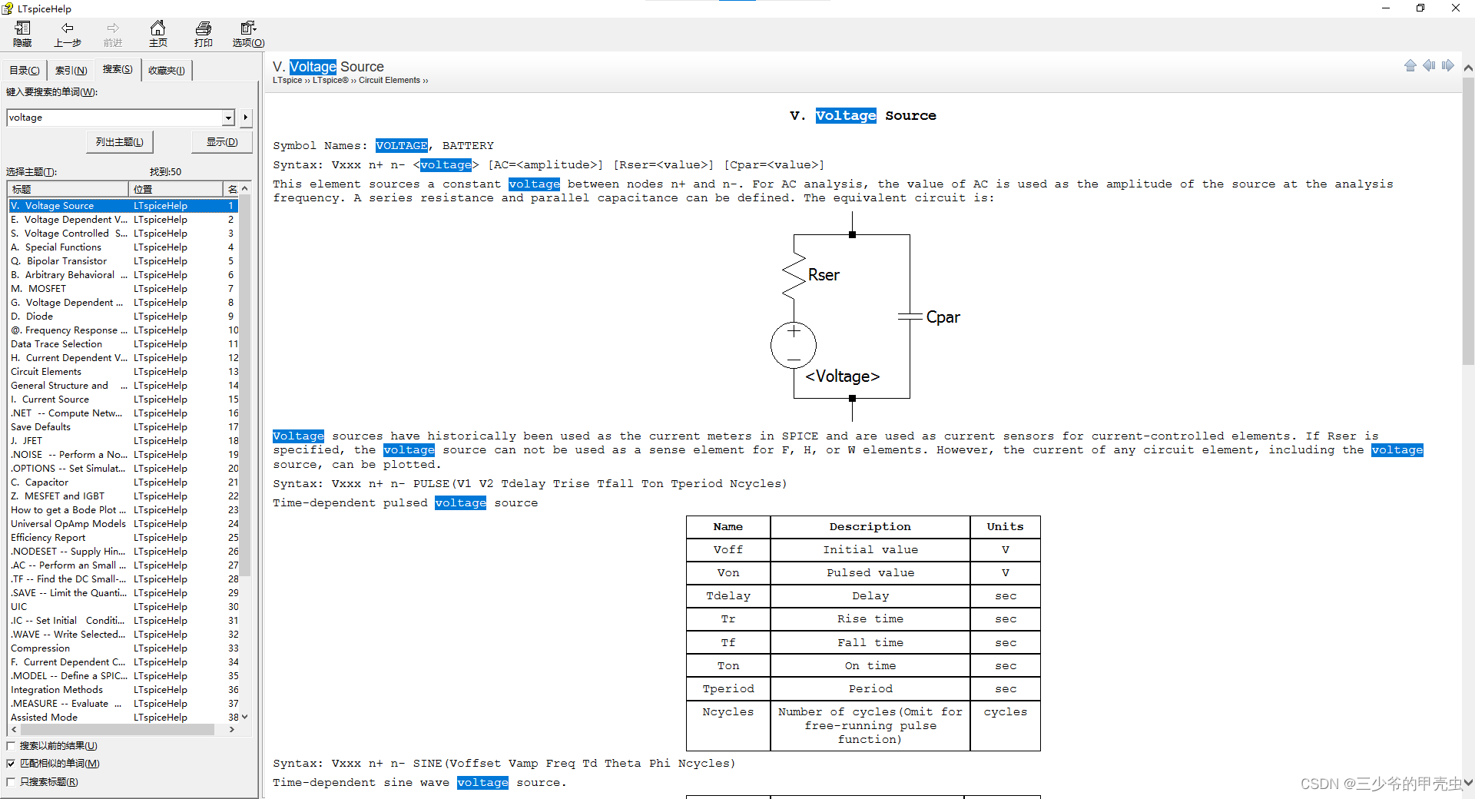Click the search keyword input field
The width and height of the screenshot is (1475, 799).
coord(115,118)
